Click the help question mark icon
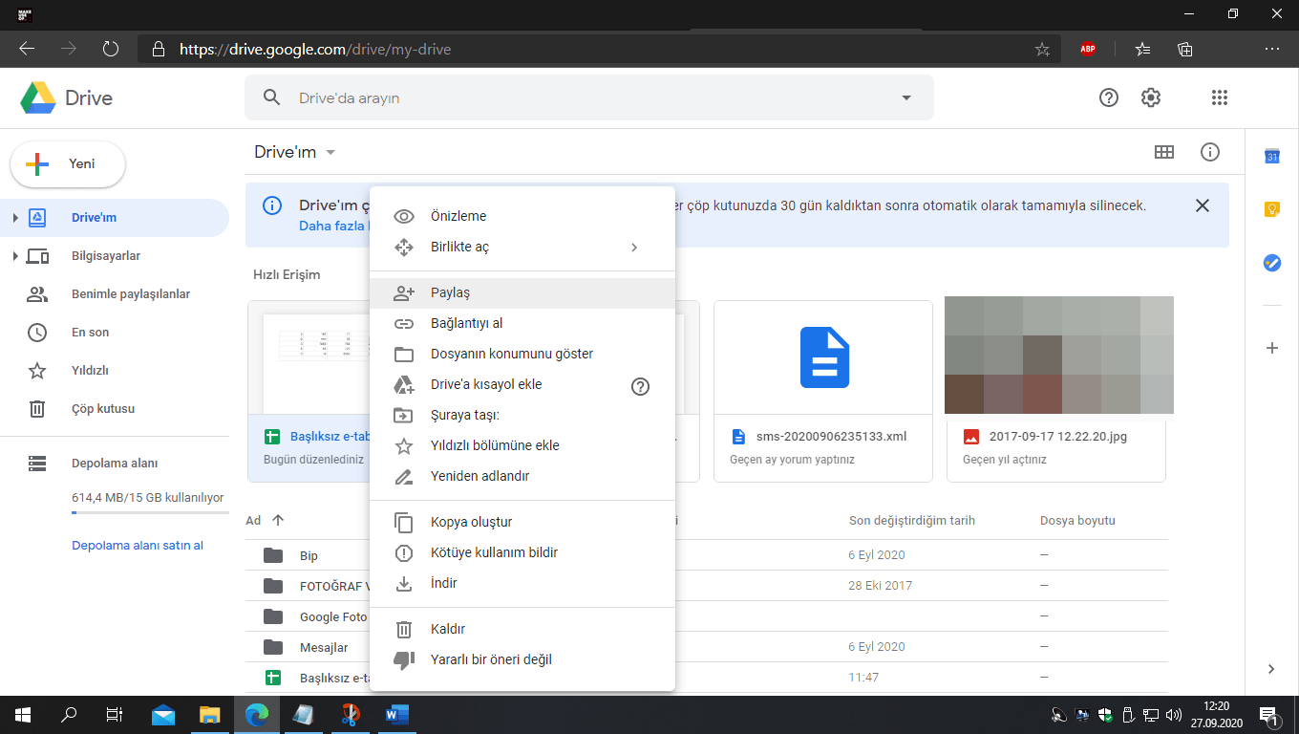1299x734 pixels. point(1108,97)
